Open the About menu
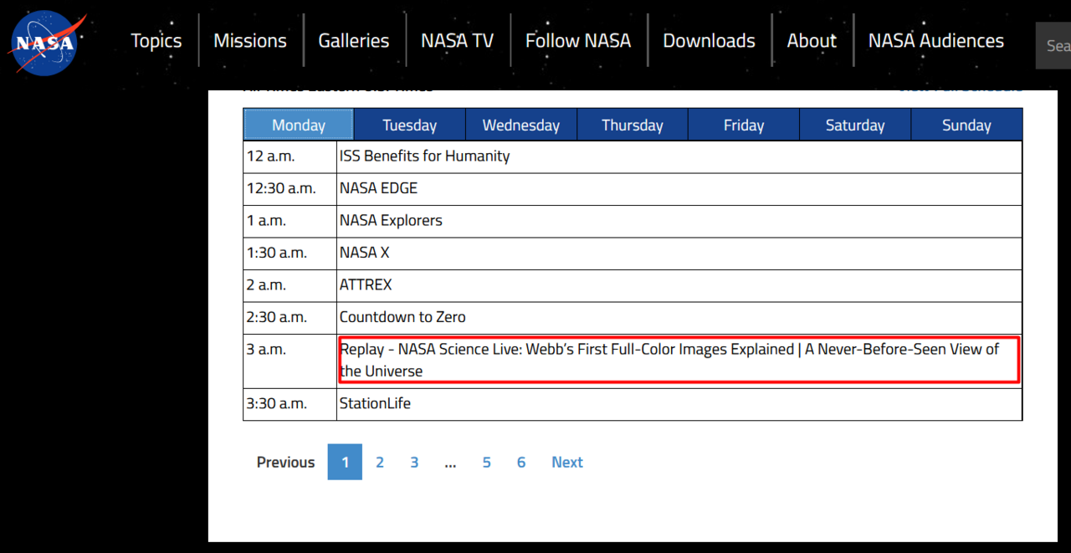Image resolution: width=1071 pixels, height=553 pixels. pyautogui.click(x=811, y=40)
